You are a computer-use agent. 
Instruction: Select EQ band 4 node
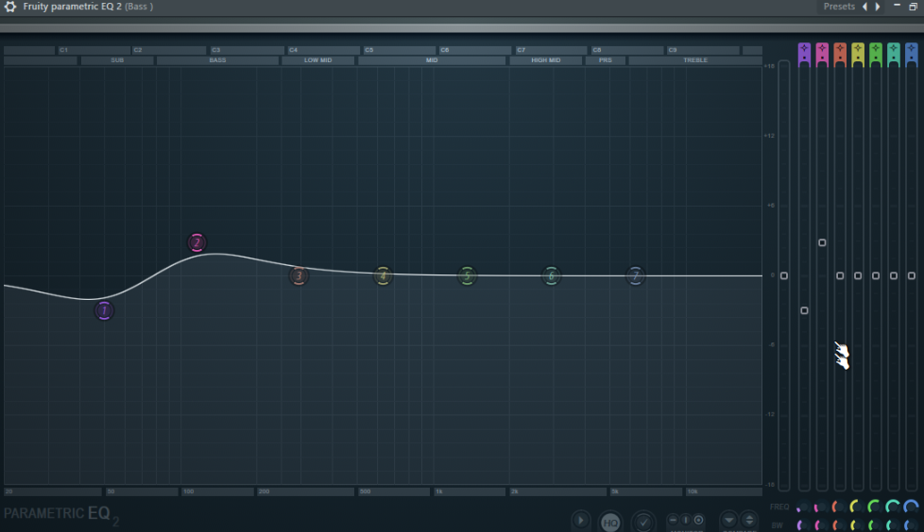pos(383,275)
